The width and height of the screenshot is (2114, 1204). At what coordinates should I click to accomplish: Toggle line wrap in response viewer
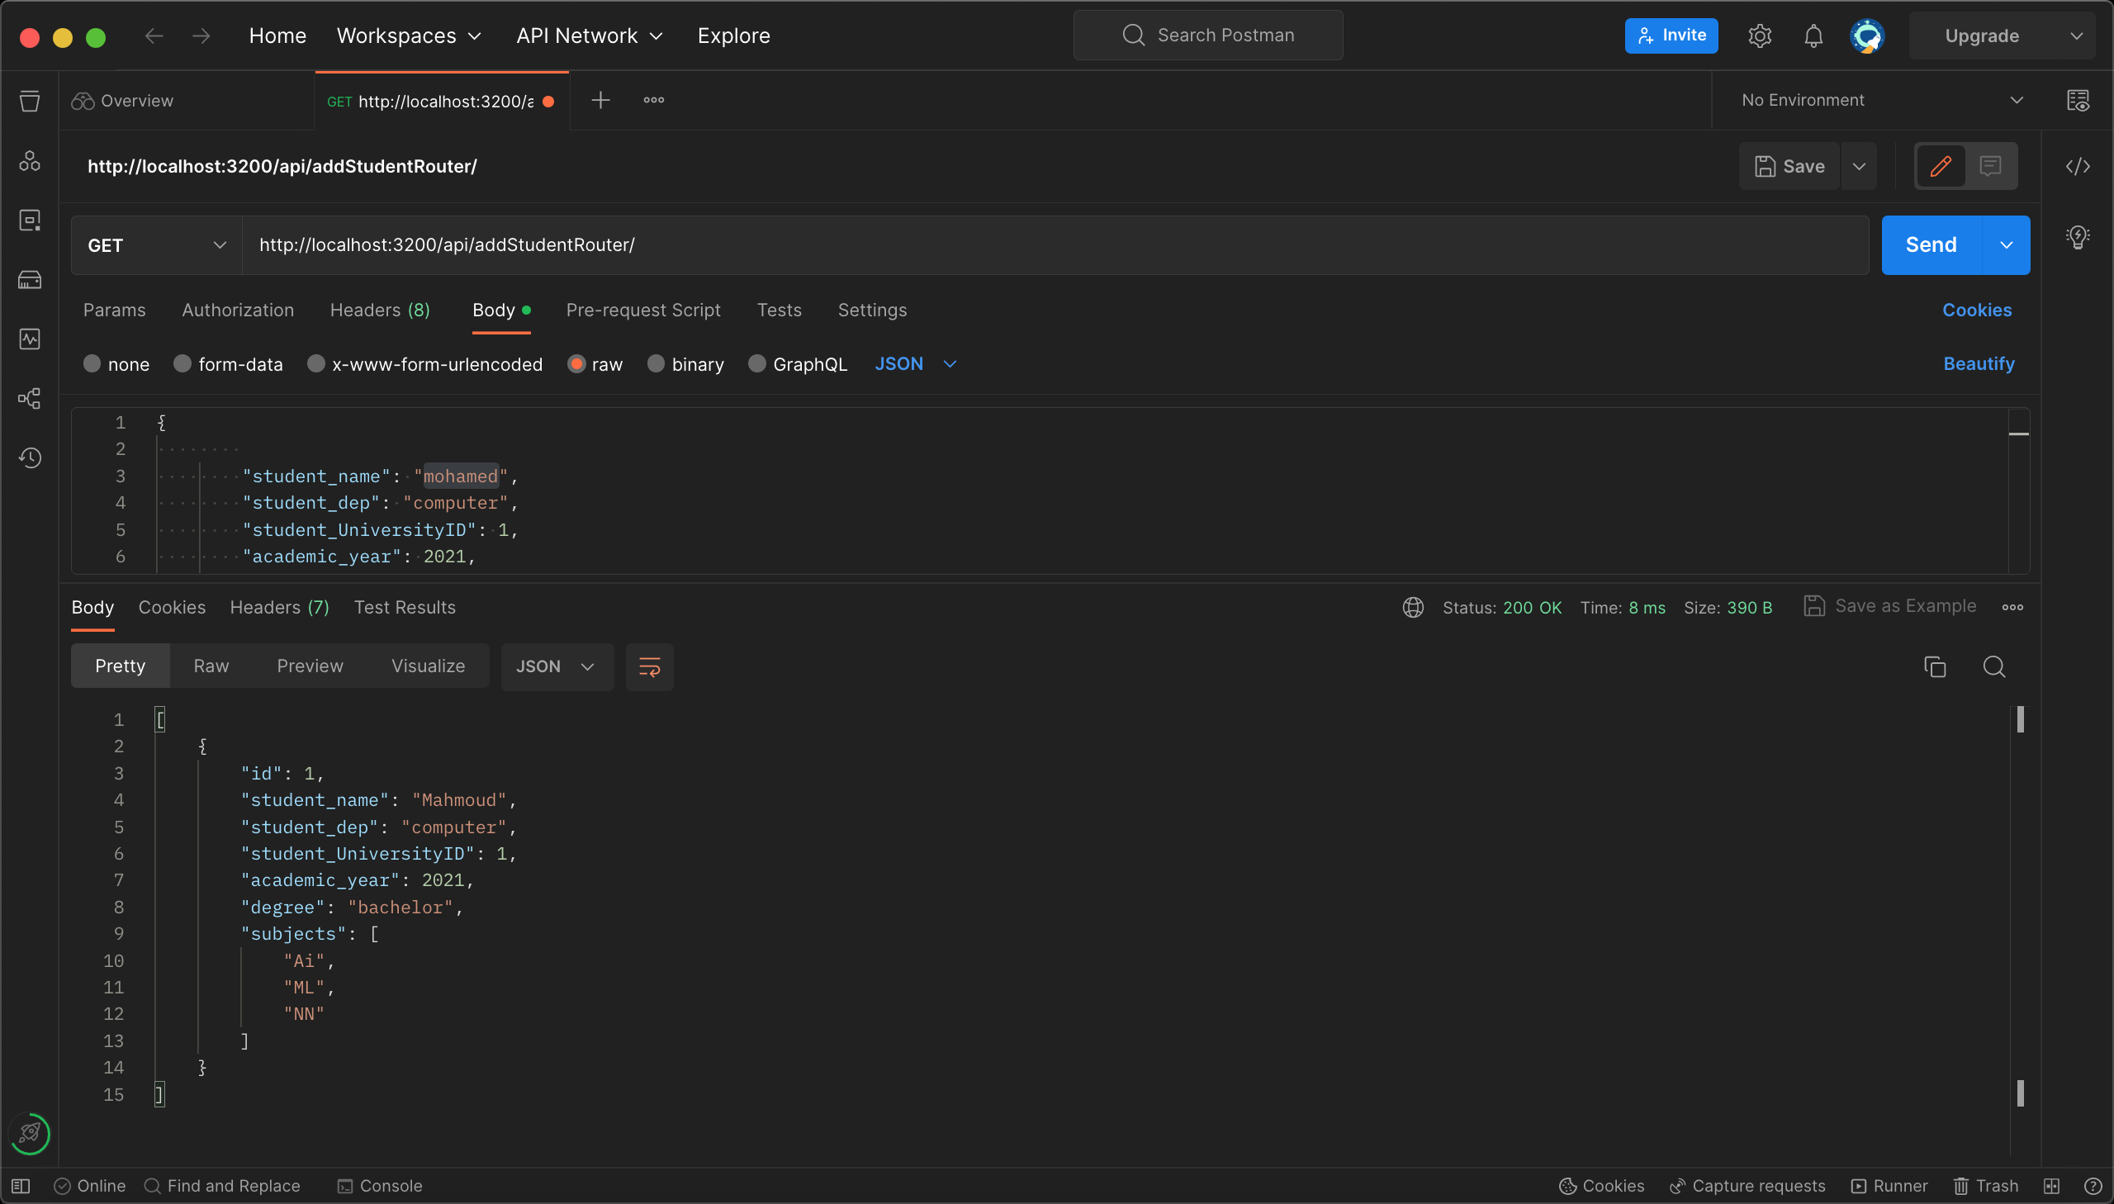(650, 666)
